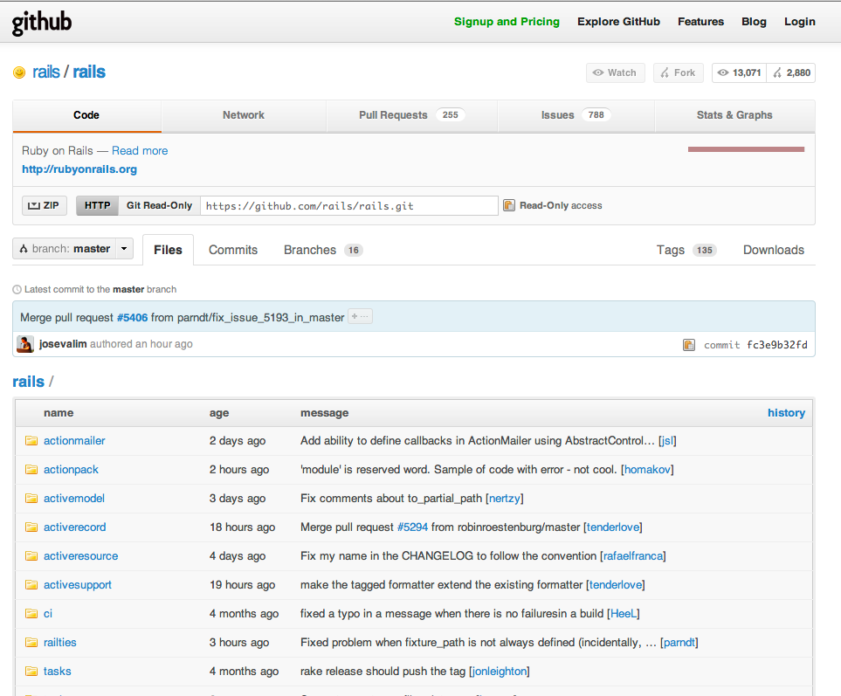This screenshot has width=841, height=696.
Task: Open the watchers count 13,071
Action: coord(739,73)
